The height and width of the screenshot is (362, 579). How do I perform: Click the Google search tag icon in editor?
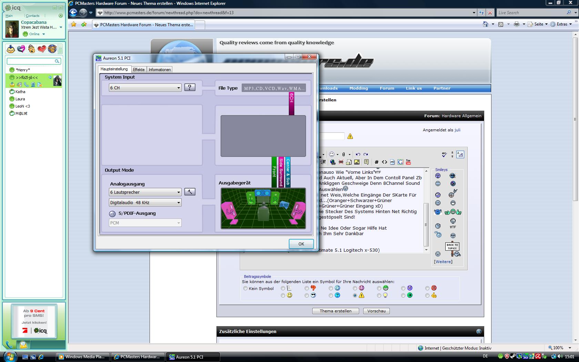[400, 162]
